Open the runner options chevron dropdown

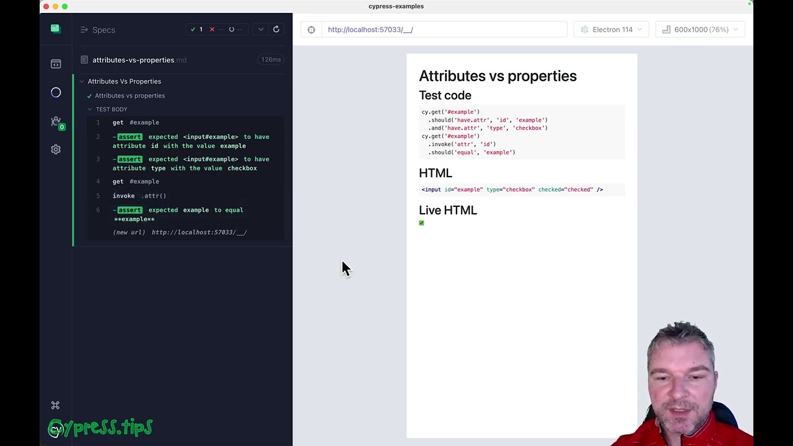point(261,29)
